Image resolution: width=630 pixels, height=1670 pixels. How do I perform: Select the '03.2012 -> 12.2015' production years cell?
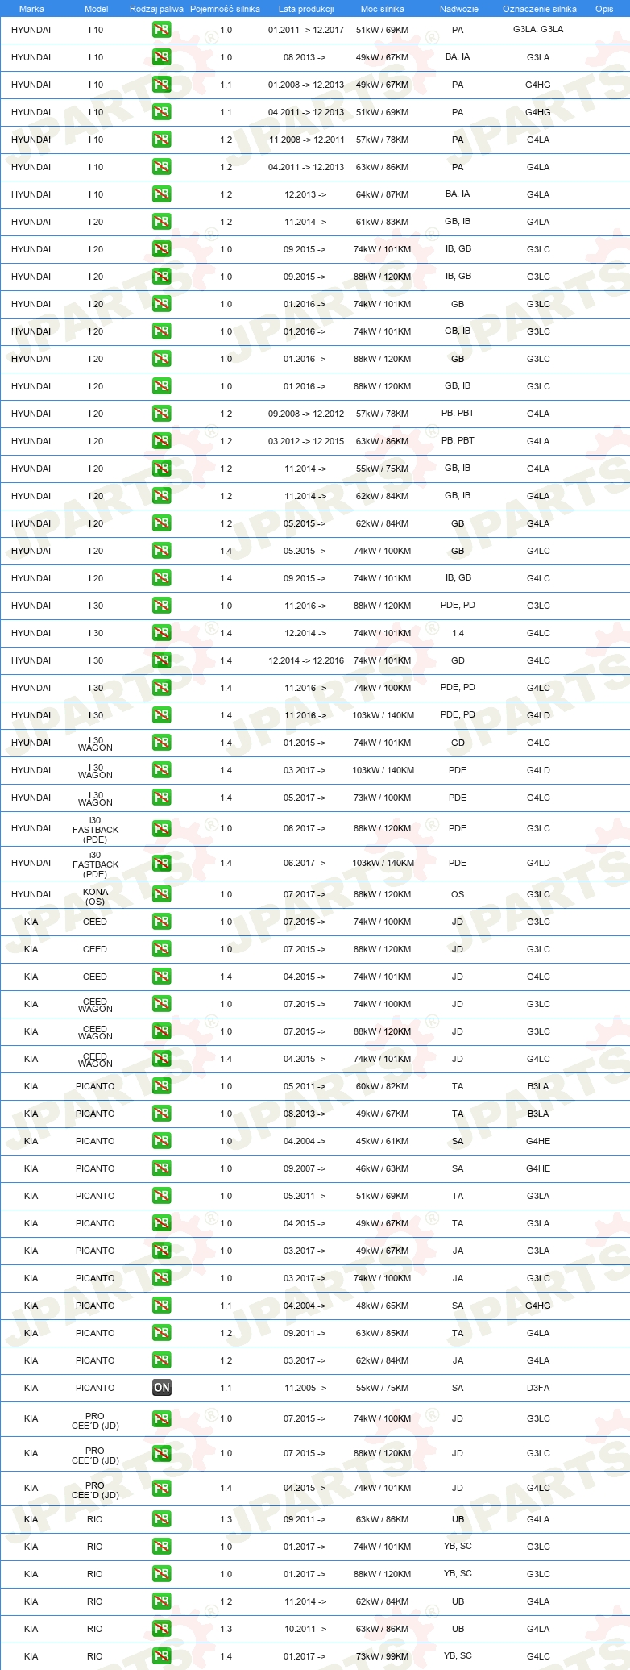(306, 441)
